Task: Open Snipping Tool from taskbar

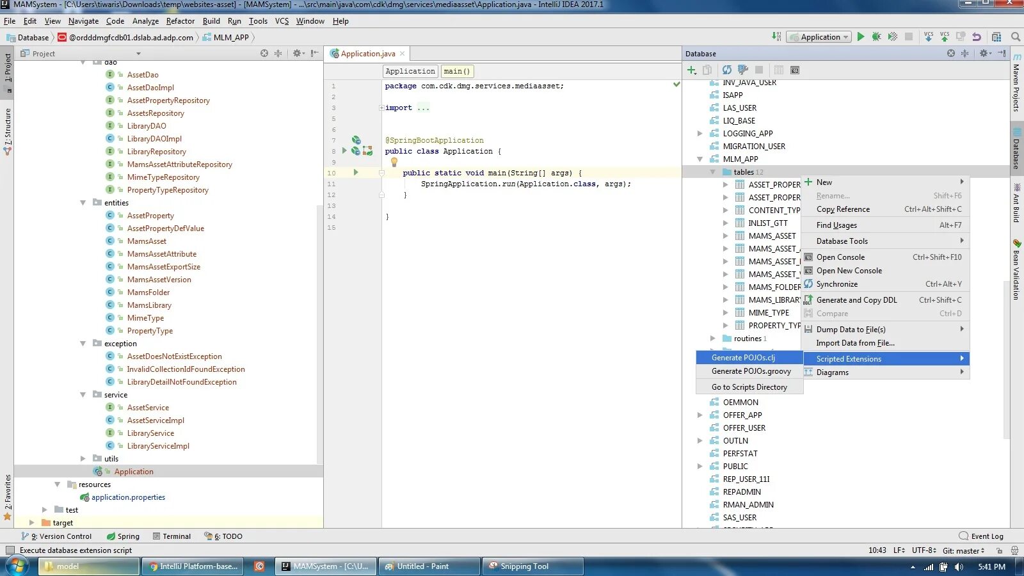Action: coord(532,566)
